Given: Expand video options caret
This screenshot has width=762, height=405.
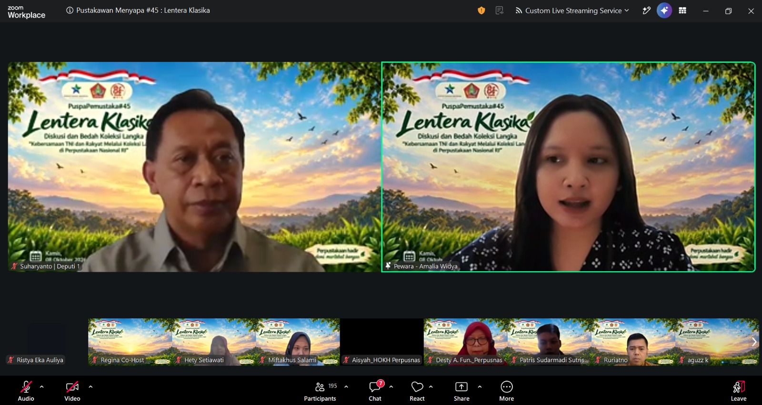Looking at the screenshot, I should 90,387.
